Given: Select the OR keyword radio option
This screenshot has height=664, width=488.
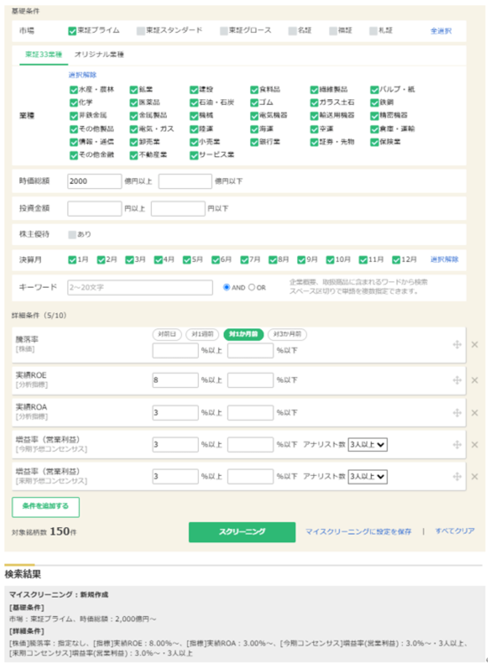Looking at the screenshot, I should 252,288.
